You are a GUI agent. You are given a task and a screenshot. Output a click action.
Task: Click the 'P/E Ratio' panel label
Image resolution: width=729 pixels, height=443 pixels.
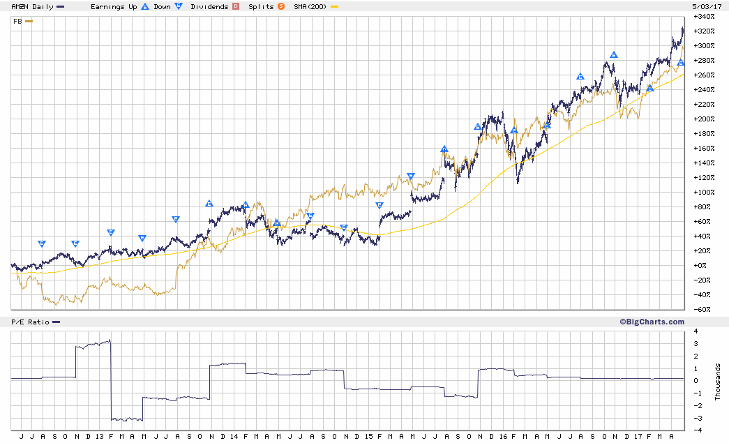tap(30, 322)
